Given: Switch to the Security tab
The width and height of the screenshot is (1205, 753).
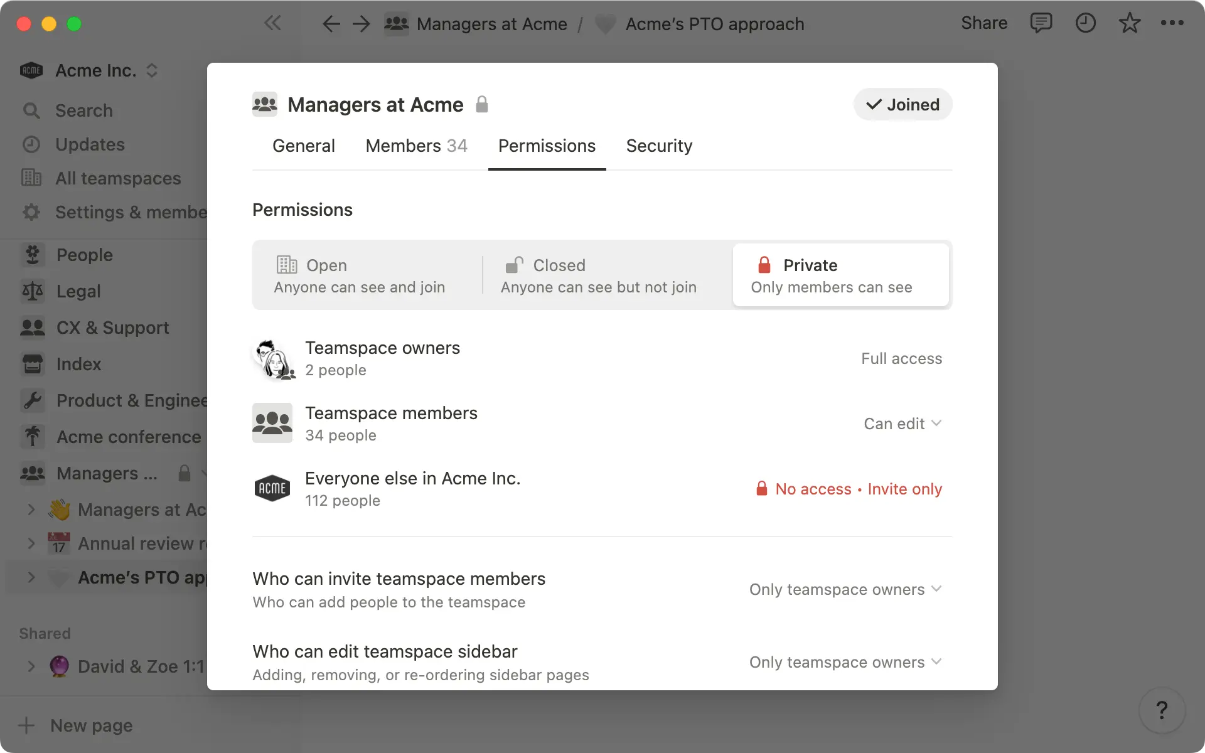Looking at the screenshot, I should coord(658,146).
